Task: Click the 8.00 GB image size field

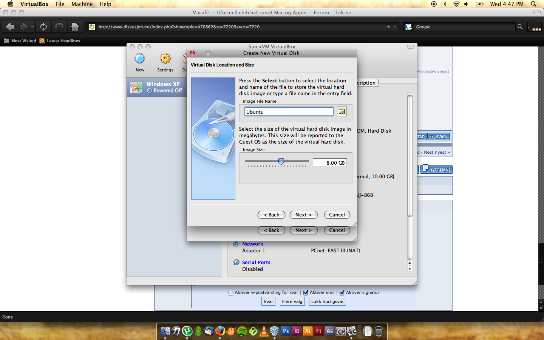Action: click(x=330, y=163)
